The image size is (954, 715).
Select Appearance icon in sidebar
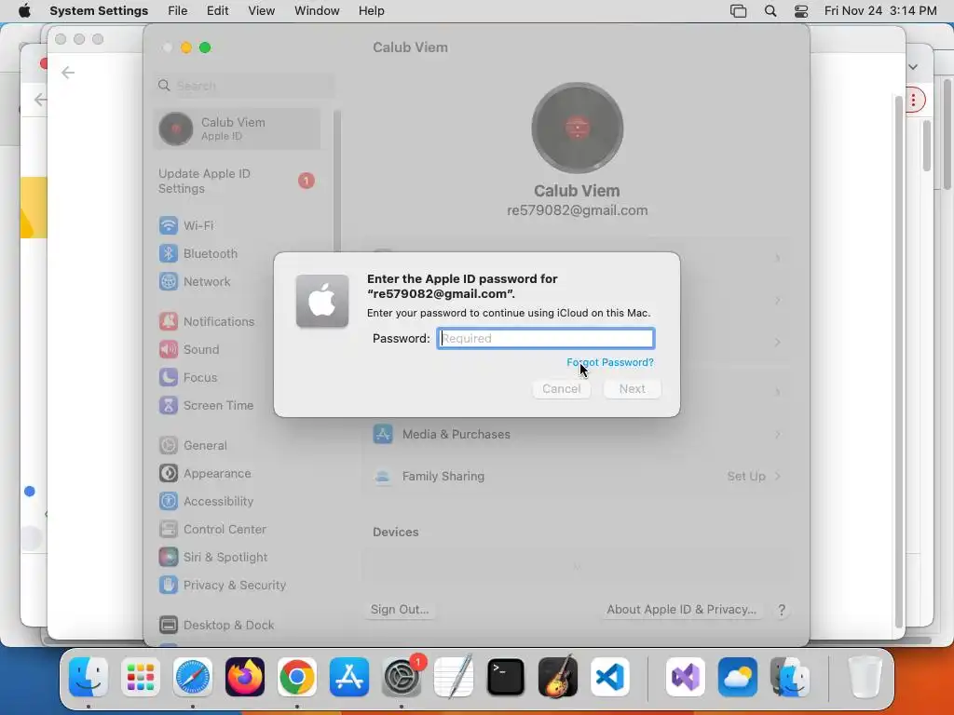point(169,473)
